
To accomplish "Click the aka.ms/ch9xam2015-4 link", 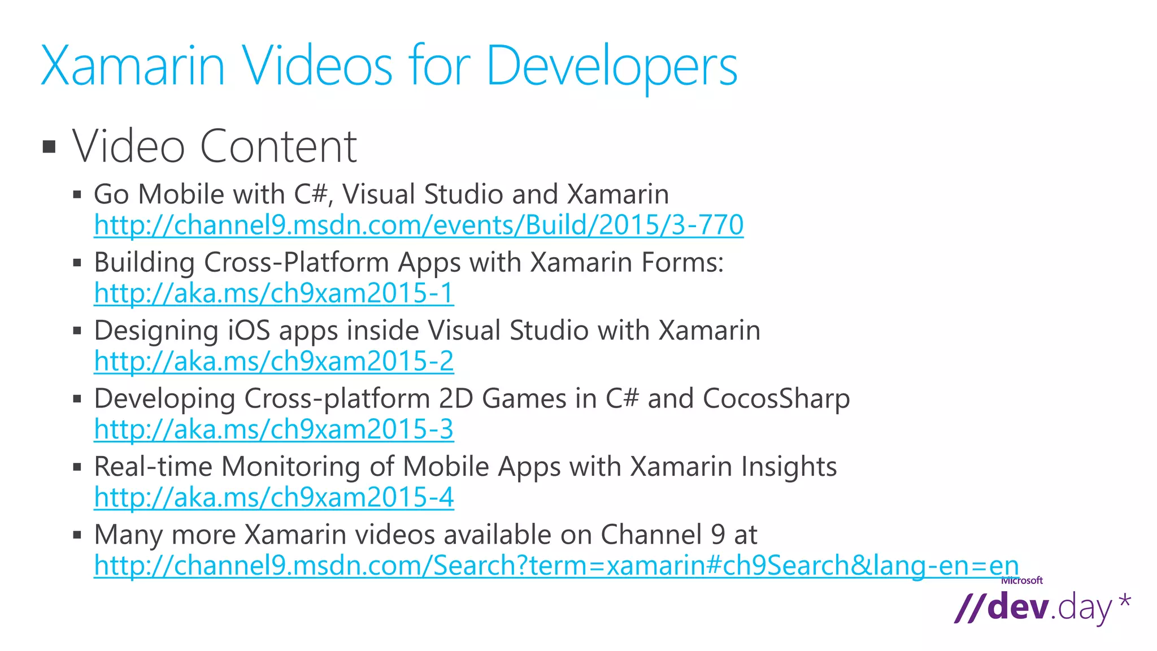I will click(x=274, y=497).
